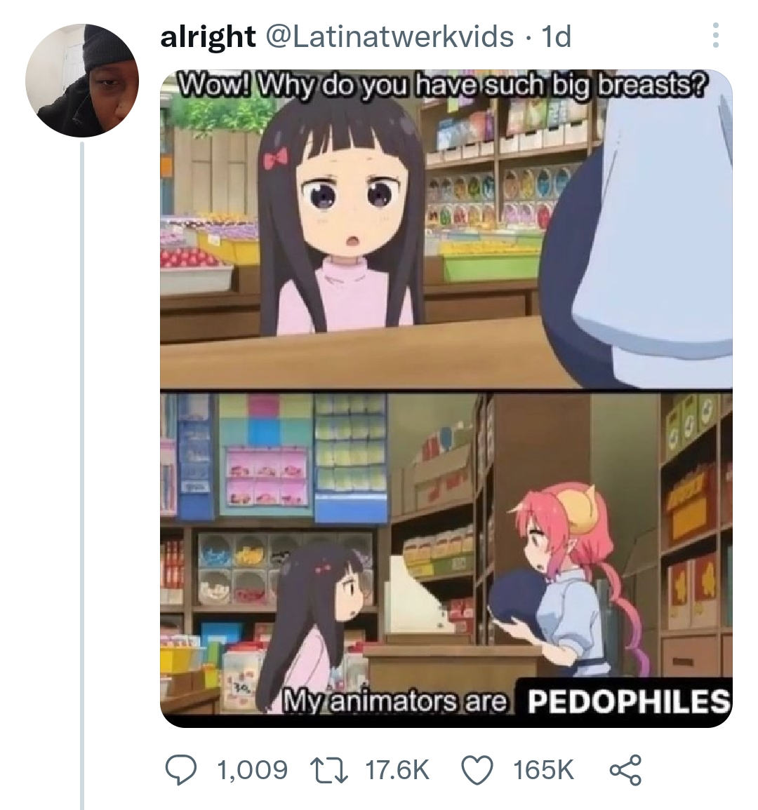The width and height of the screenshot is (758, 810).
Task: Click the reply speech bubble icon
Action: 180,770
